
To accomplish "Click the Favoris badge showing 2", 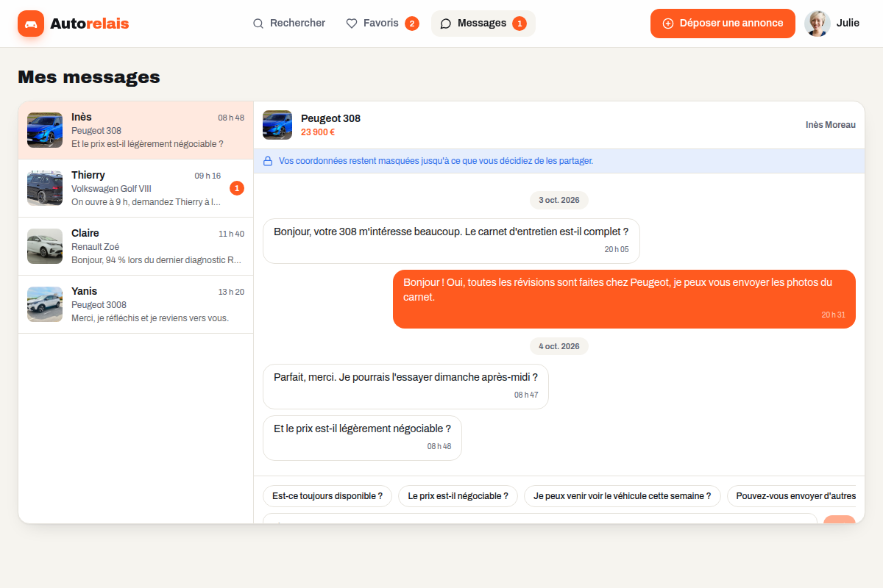I will click(412, 24).
